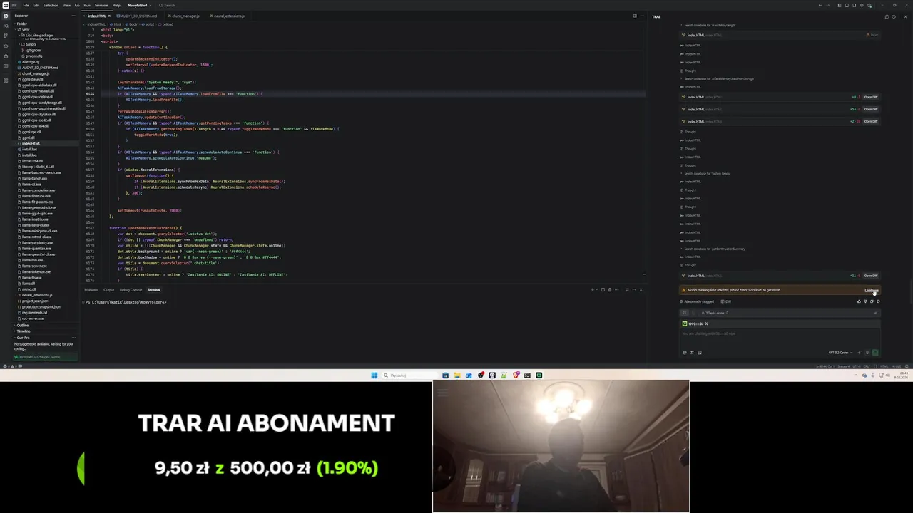Open Diff for the +2 -10 index.HTML change
This screenshot has height=513, width=913.
point(871,121)
